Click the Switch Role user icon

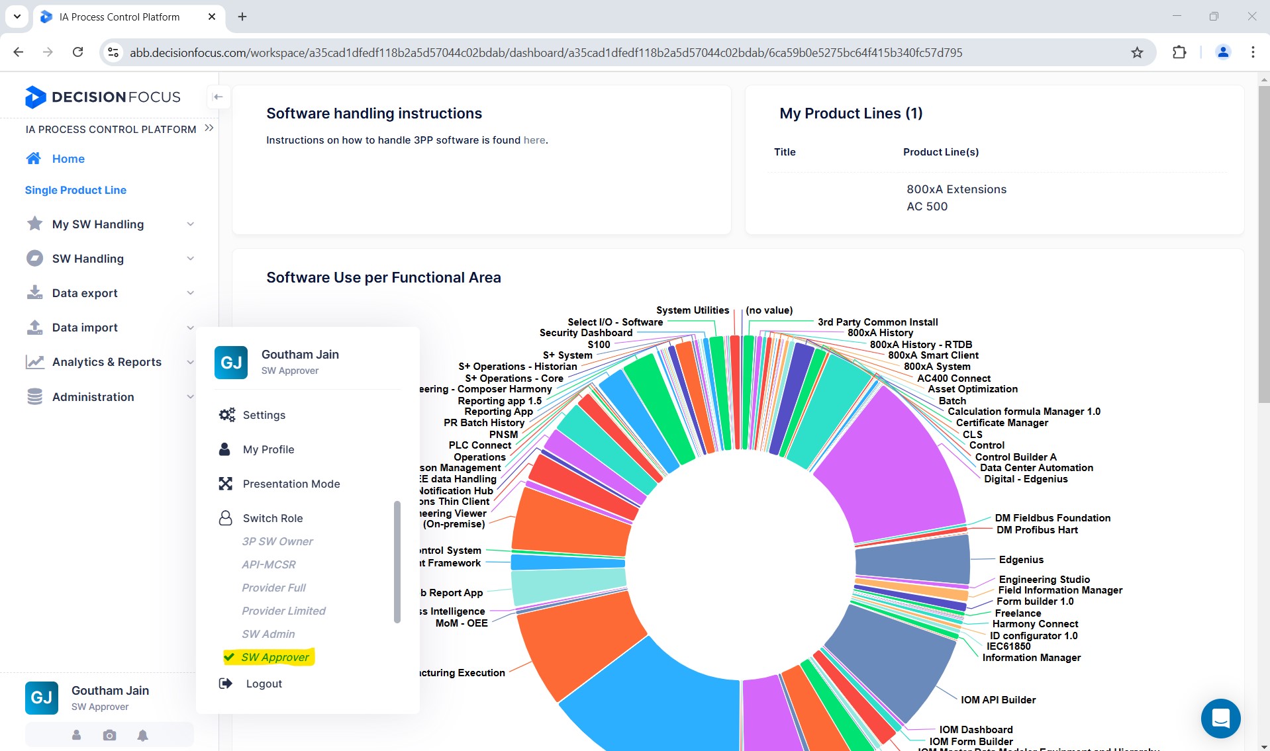pos(226,518)
